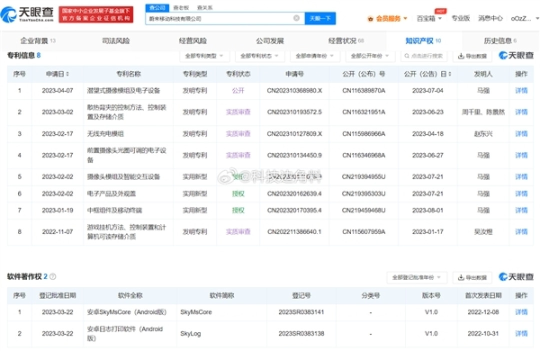Open 详情 for patent 电子产品及外观盖
Image resolution: width=540 pixels, height=351 pixels.
point(521,193)
